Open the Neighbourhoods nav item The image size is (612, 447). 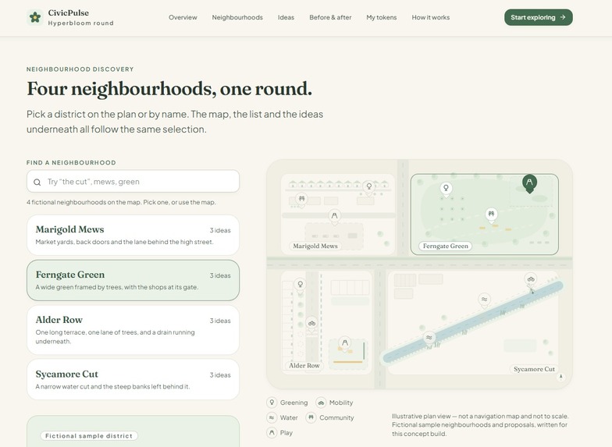coord(237,17)
